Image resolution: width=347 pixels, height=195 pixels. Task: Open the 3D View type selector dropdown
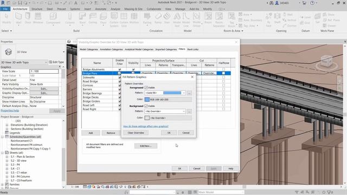64,52
